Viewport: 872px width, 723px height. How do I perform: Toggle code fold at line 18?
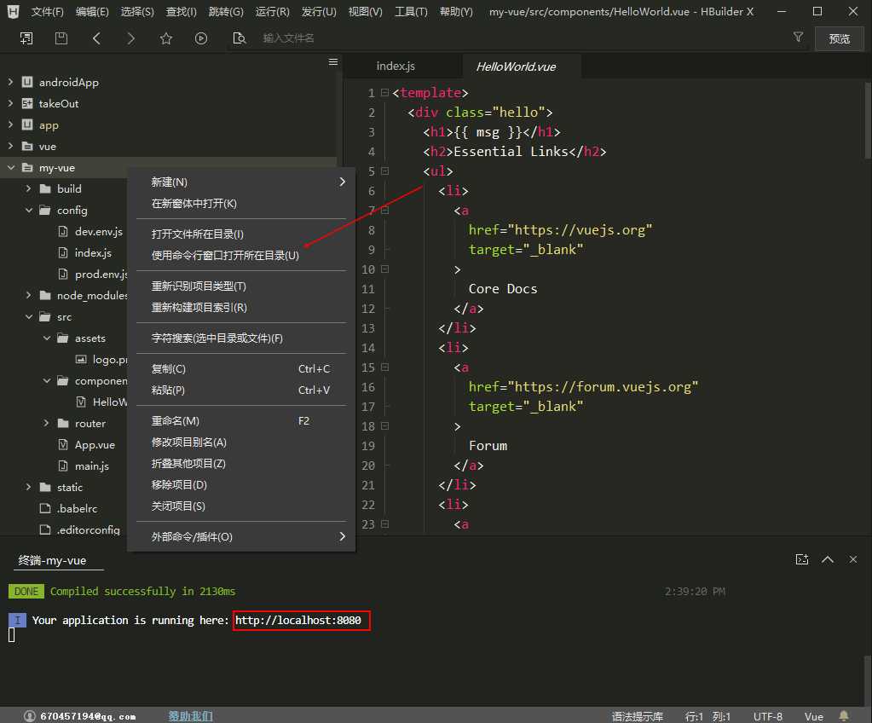coord(384,426)
